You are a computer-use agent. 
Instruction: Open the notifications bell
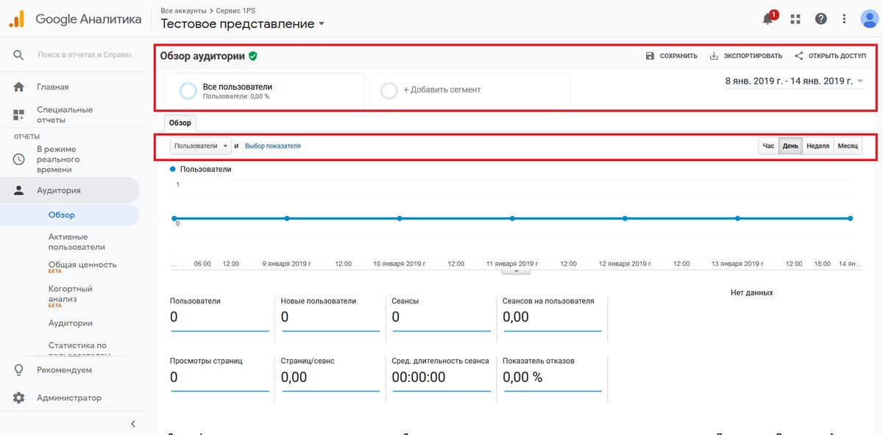point(768,18)
